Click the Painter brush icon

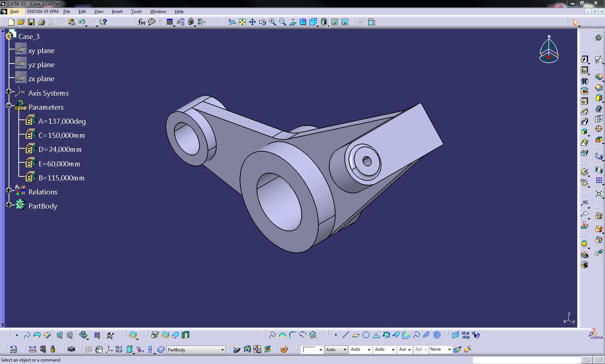pyautogui.click(x=457, y=349)
